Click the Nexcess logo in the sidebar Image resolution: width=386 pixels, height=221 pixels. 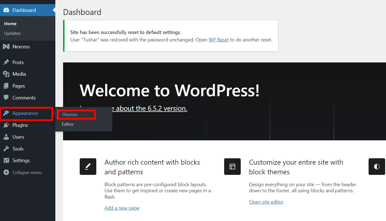coord(6,46)
